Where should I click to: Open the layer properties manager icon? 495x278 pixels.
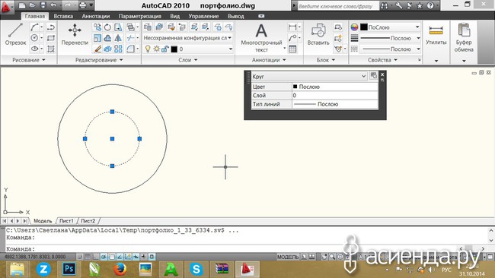coord(148,27)
